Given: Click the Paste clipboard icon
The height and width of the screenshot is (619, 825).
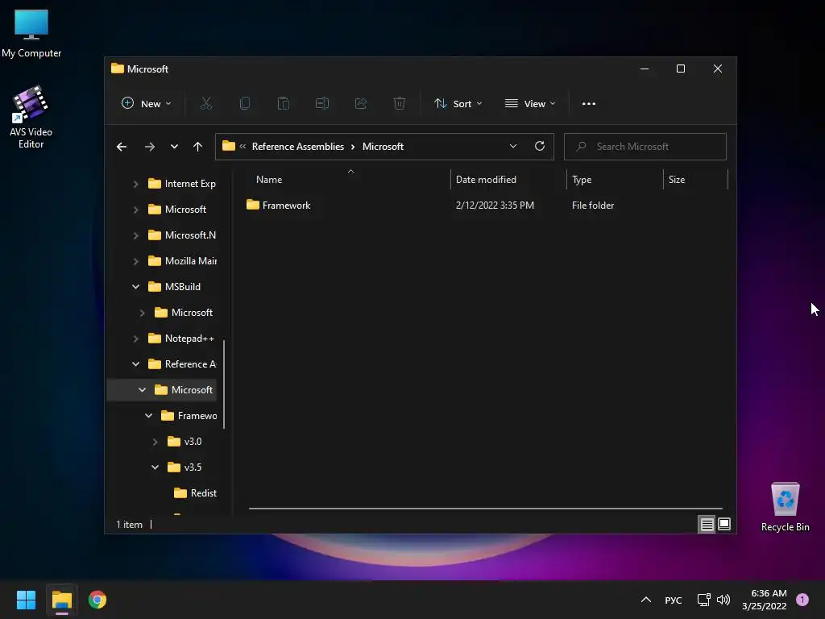Looking at the screenshot, I should tap(283, 104).
